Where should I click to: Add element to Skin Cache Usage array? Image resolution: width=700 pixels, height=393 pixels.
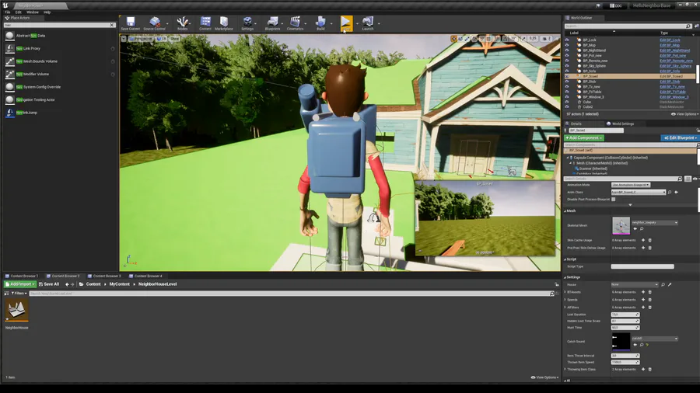point(643,240)
